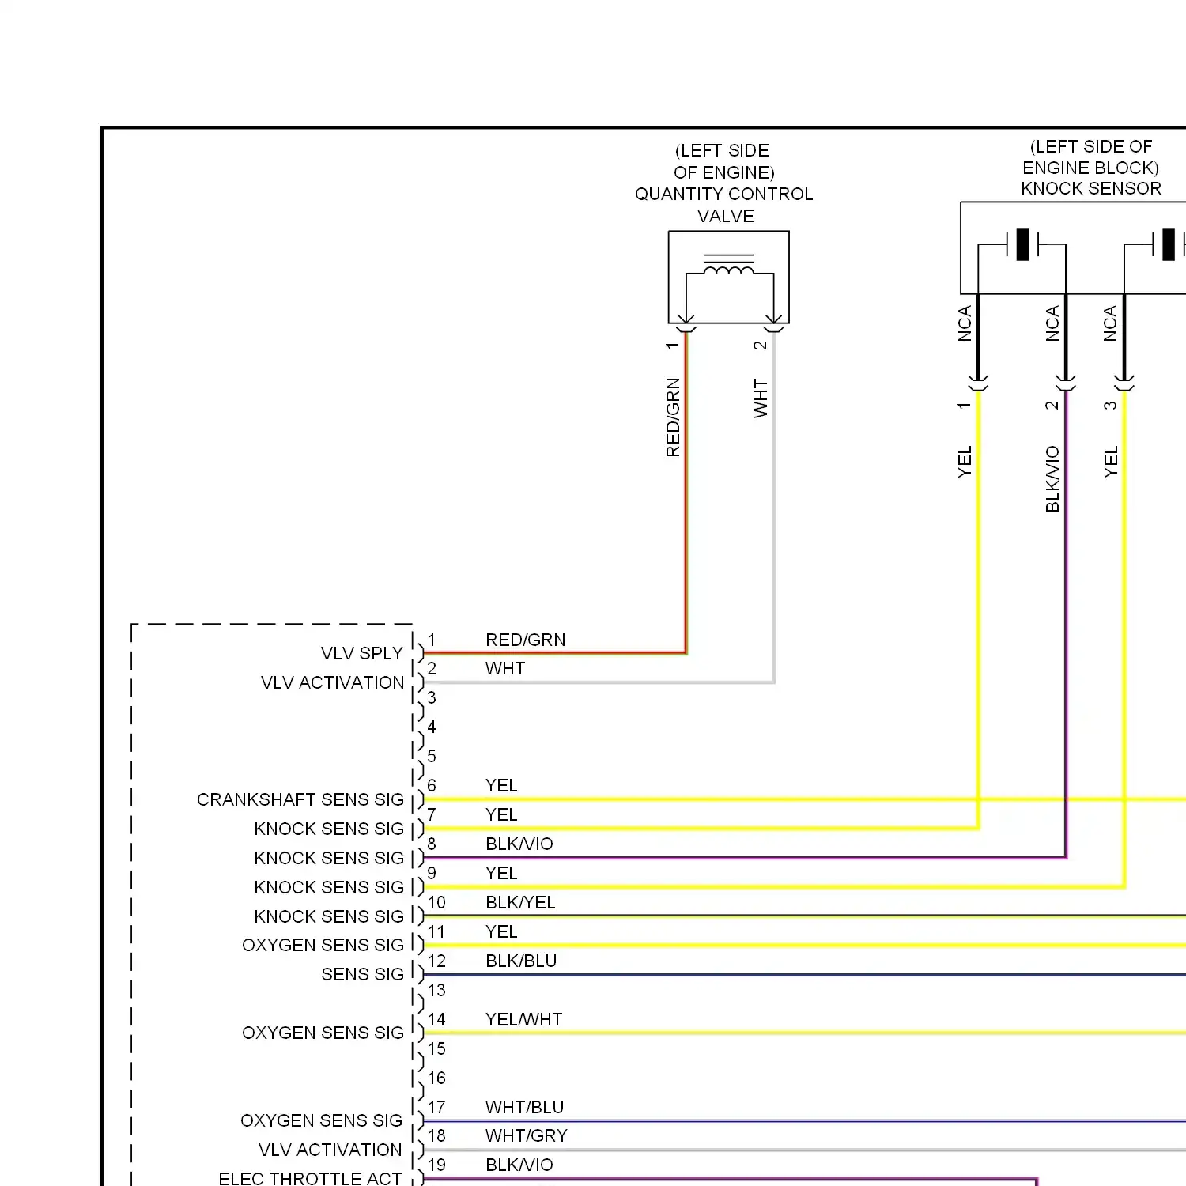Click connector pin number 5 on module
Image resolution: width=1186 pixels, height=1186 pixels.
click(x=432, y=756)
